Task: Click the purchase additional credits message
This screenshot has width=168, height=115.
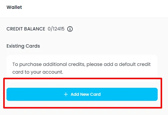Action: tap(81, 68)
